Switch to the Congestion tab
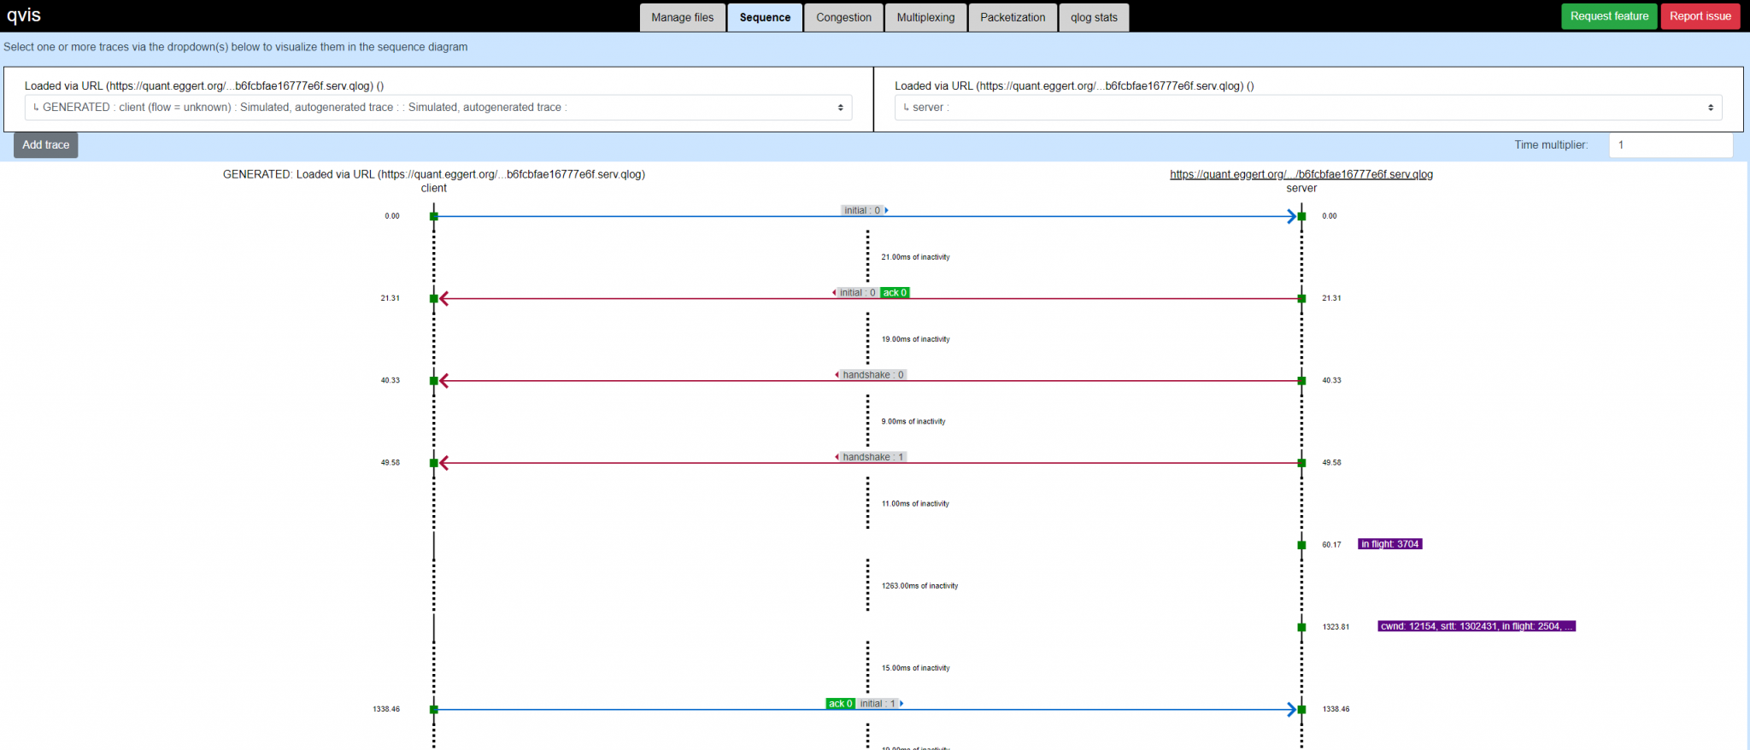Screen dimensions: 1750x750 coord(843,17)
